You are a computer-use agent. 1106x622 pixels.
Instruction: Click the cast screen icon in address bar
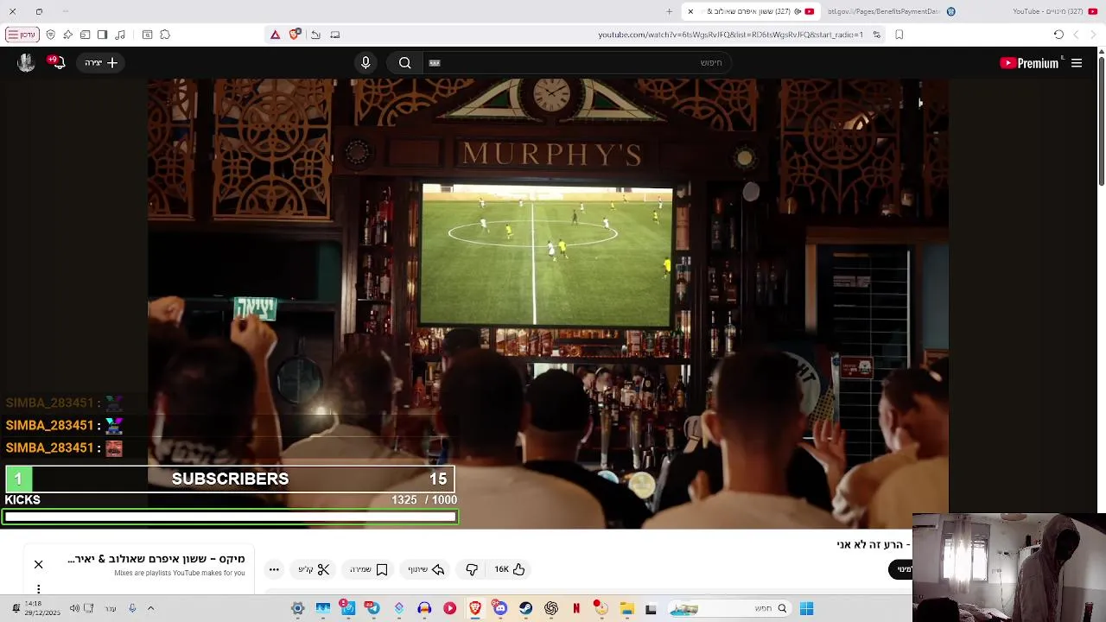tap(335, 35)
